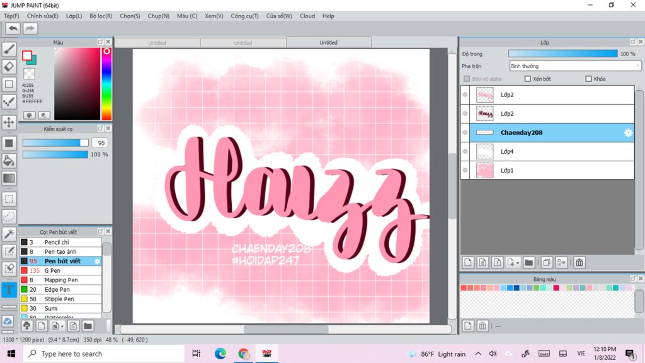Toggle the Xén bớt checkbox

pyautogui.click(x=527, y=79)
